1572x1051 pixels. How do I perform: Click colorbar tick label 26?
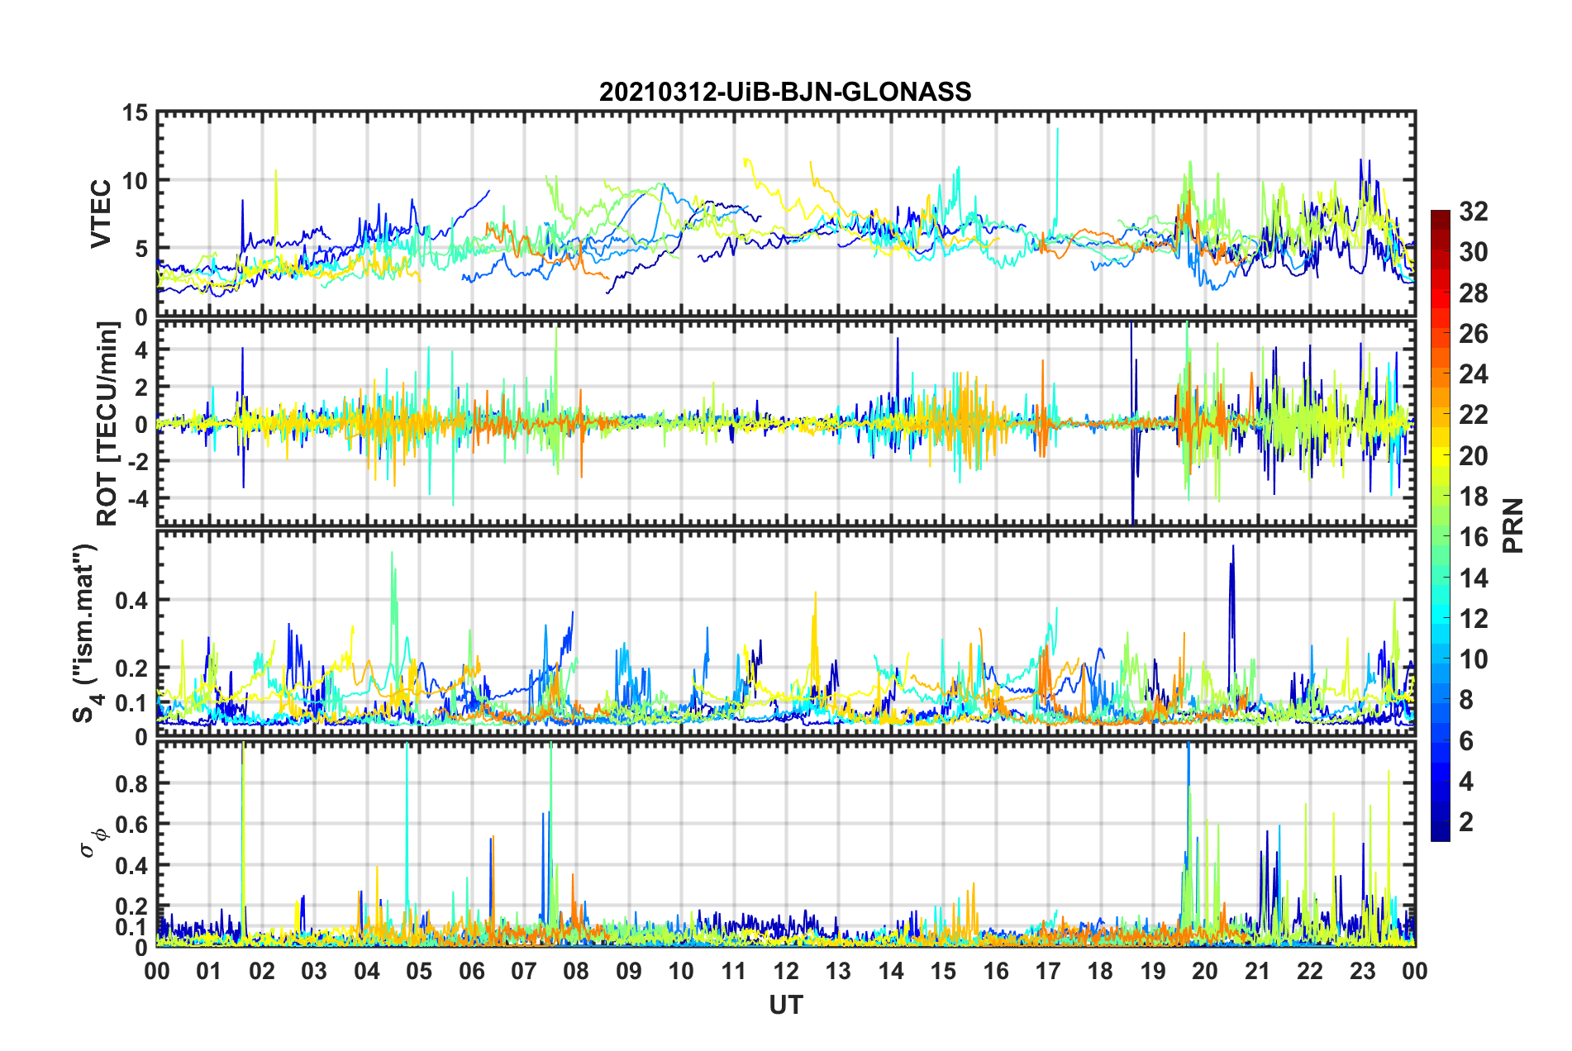pyautogui.click(x=1473, y=334)
